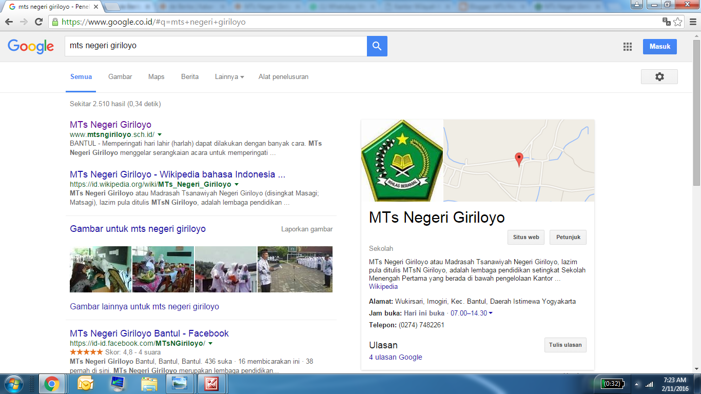Click the Petunjuk directions button
The width and height of the screenshot is (701, 394).
click(568, 237)
